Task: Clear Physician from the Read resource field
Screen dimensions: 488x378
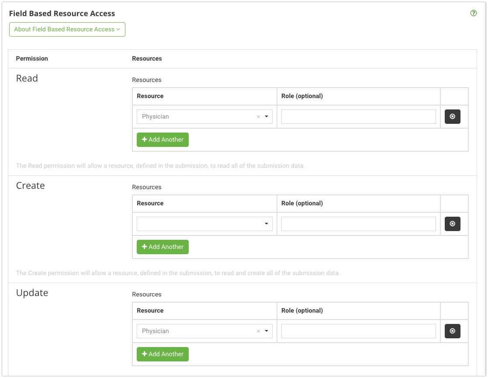Action: (258, 116)
